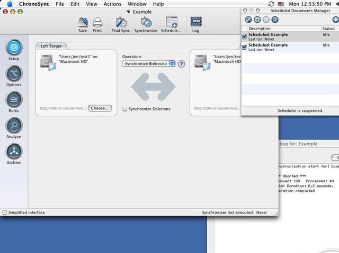Viewport: 339px width, 253px height.
Task: Expand the Operation dropdown menu
Action: tap(149, 63)
